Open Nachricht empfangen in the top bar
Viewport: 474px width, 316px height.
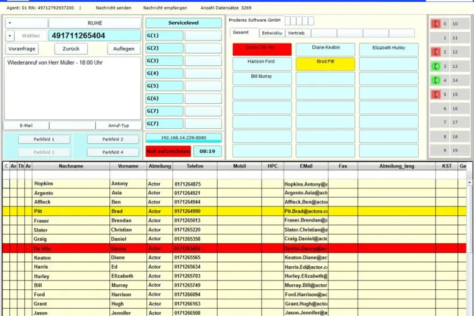point(165,8)
